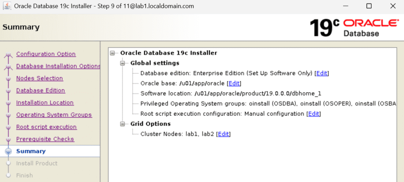
Task: Edit the Cluster Nodes setting
Action: (223, 134)
